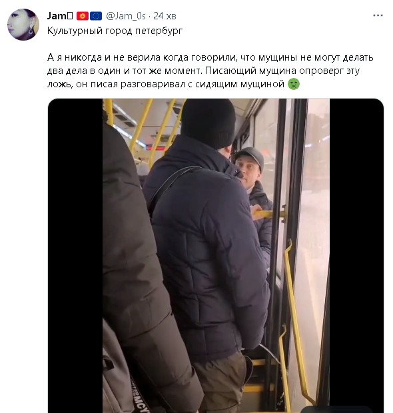
Task: Open the author's profile picture
Action: pyautogui.click(x=23, y=25)
